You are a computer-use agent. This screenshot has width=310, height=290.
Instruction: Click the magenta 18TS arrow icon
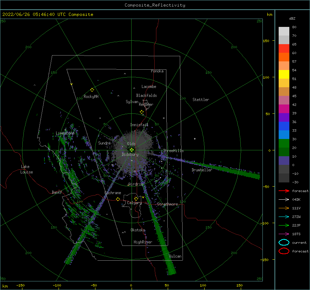pos(284,234)
